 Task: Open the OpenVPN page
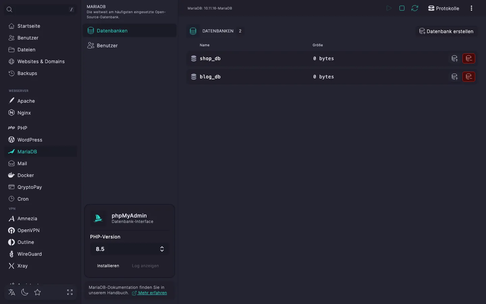40,230
